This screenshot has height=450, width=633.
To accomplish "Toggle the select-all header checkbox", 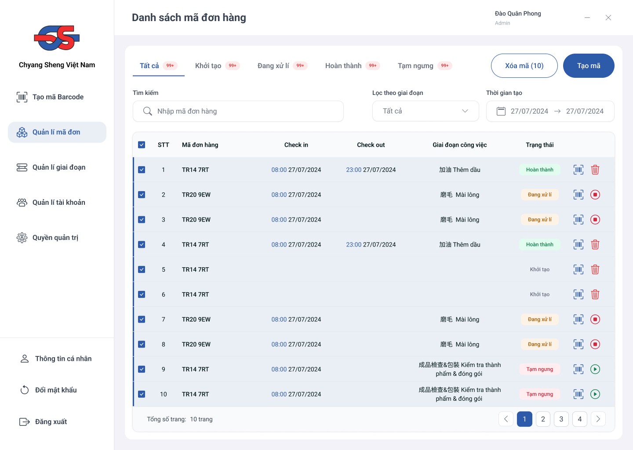I will 142,145.
